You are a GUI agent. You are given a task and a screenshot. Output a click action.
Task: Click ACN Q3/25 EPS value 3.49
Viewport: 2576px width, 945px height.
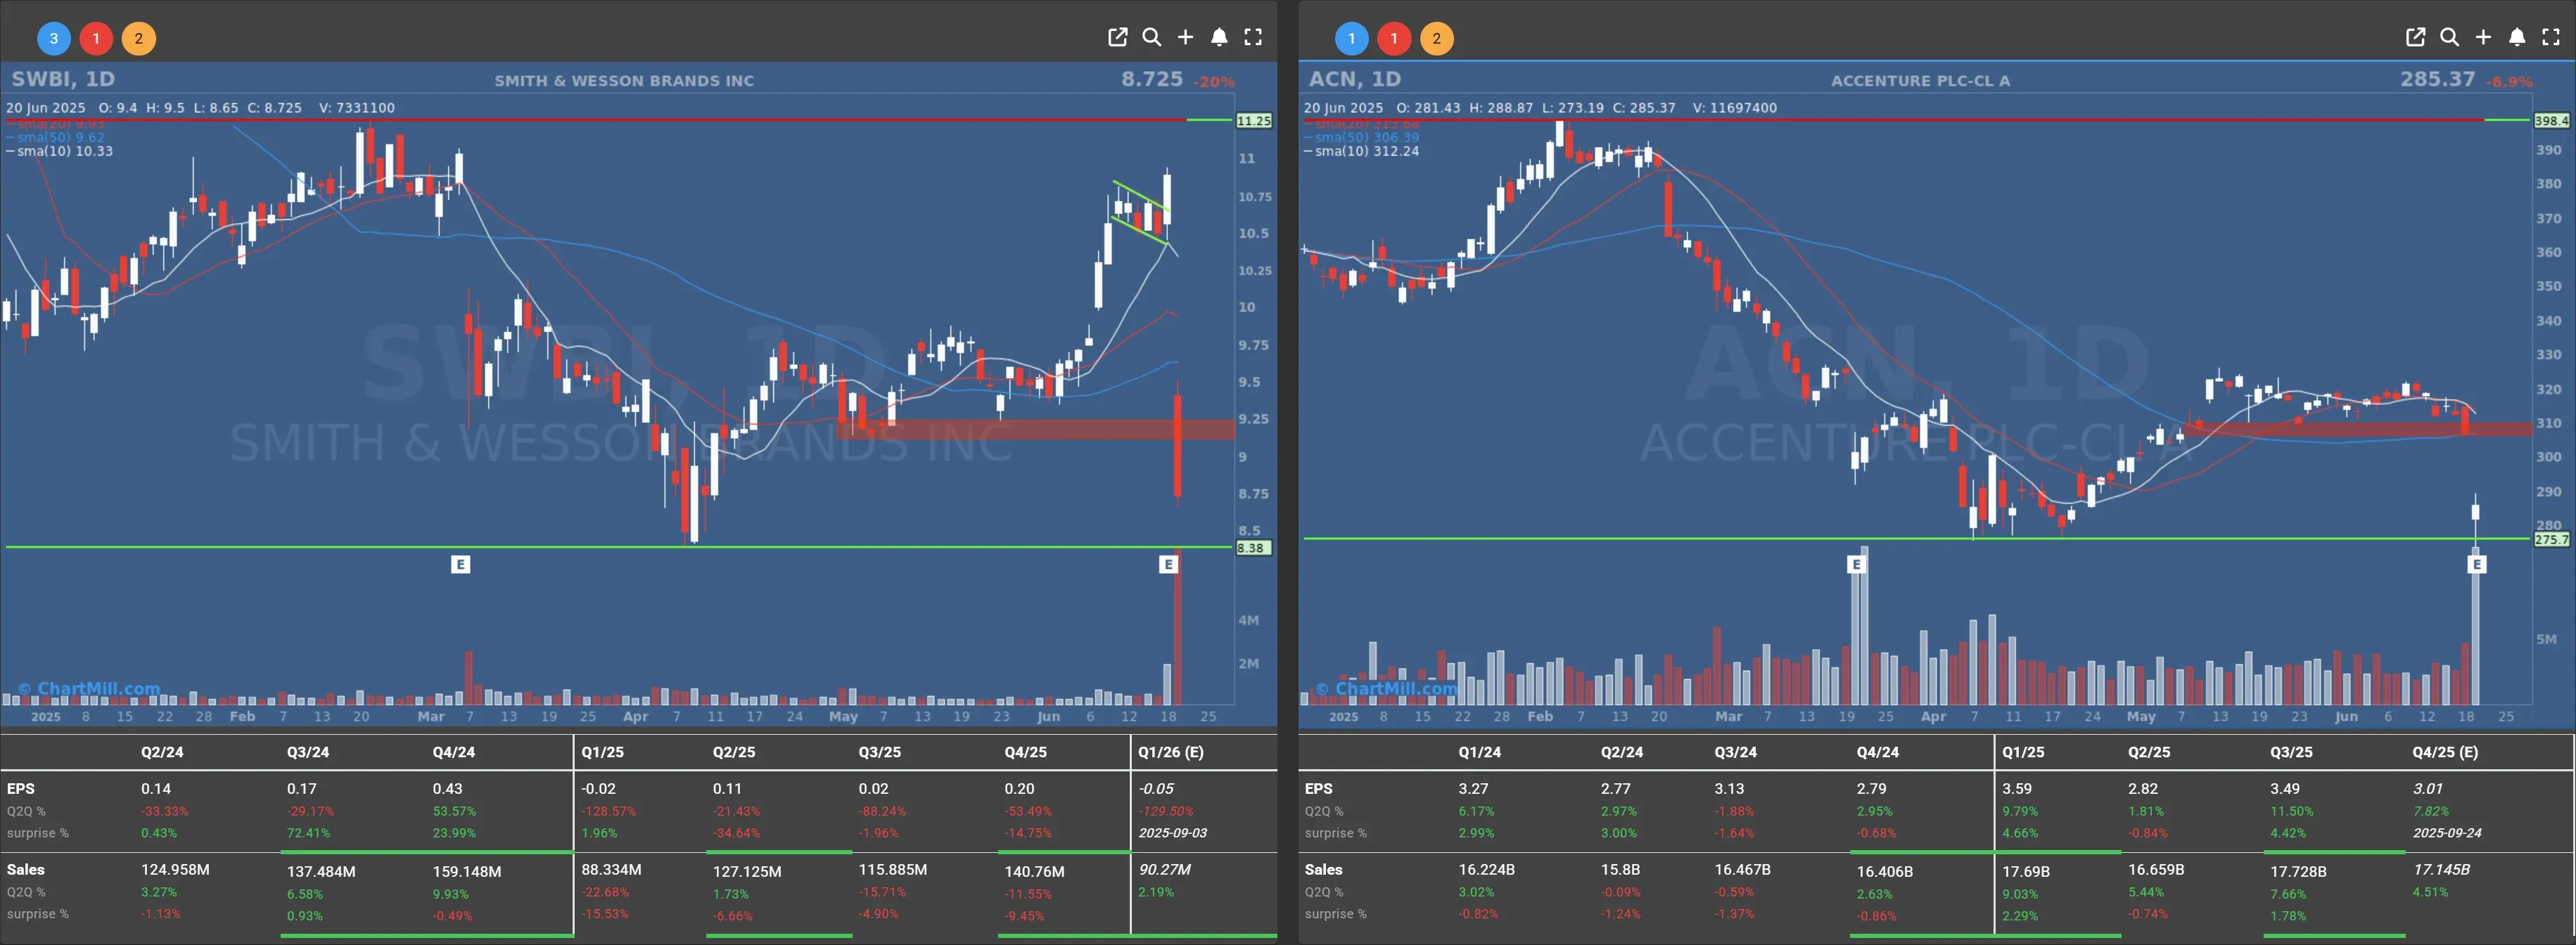pyautogui.click(x=2285, y=789)
